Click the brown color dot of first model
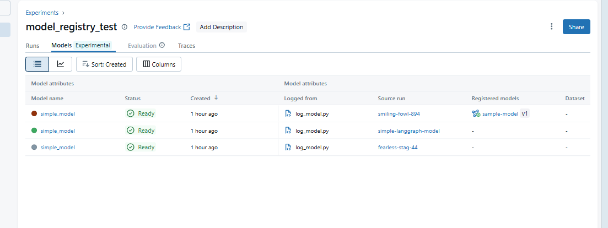Screen dimensions: 608x228 click(34, 113)
